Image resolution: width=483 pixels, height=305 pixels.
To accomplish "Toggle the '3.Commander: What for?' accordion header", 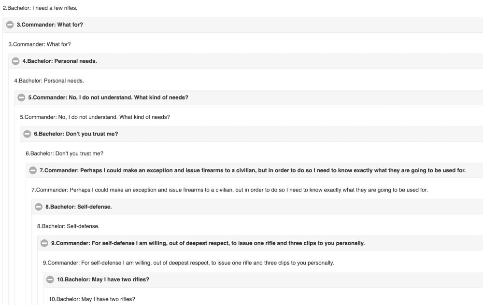I will coord(243,25).
